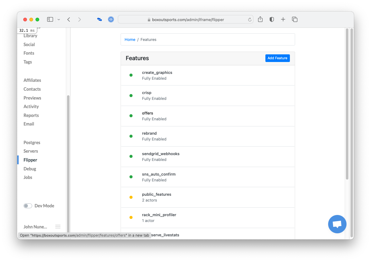Screen dimensions: 371x262
Task: Click the green status dot for create_graphics
Action: 131,75
